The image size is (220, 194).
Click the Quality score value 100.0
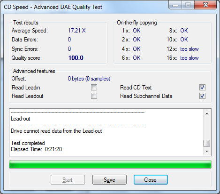(x=76, y=58)
